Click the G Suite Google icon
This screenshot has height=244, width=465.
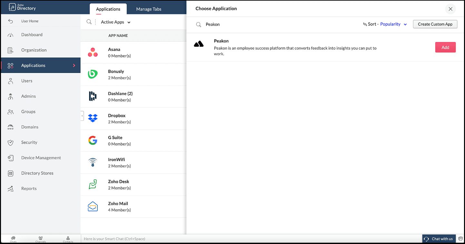[93, 140]
